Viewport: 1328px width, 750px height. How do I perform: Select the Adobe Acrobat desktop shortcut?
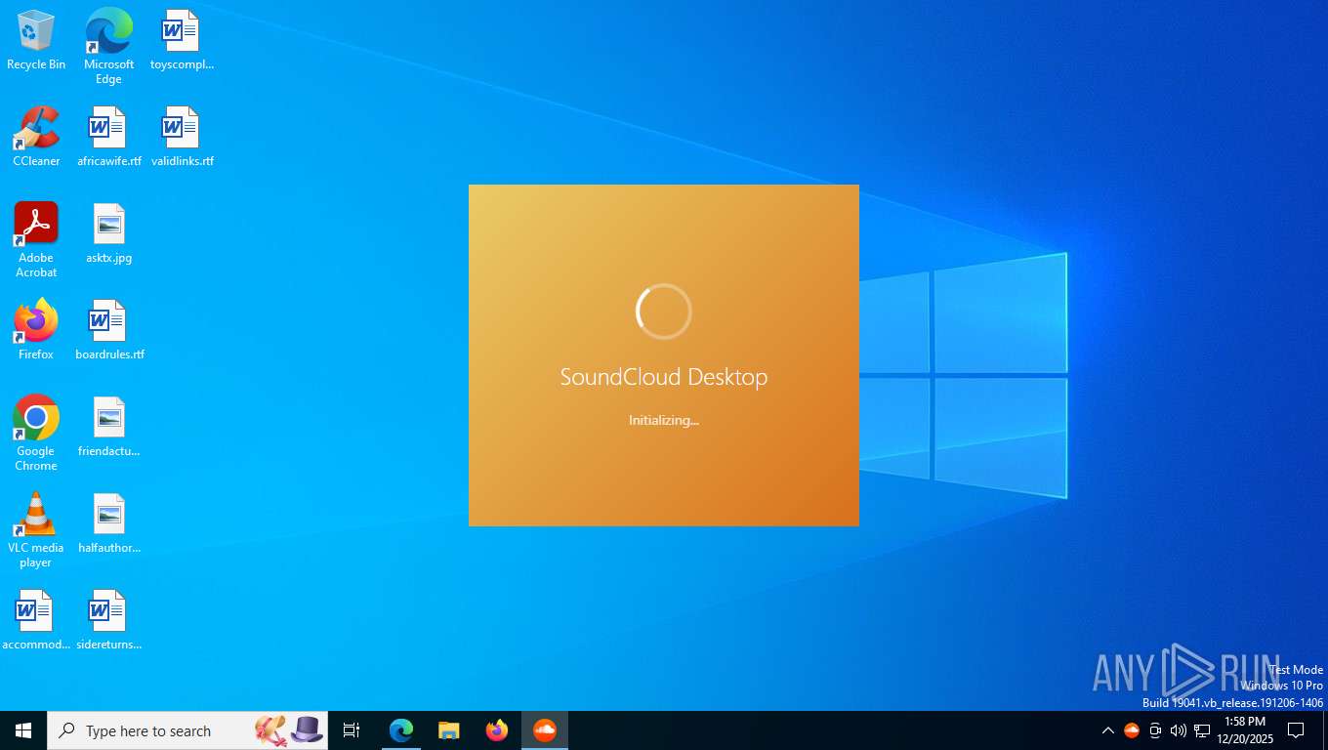point(36,240)
